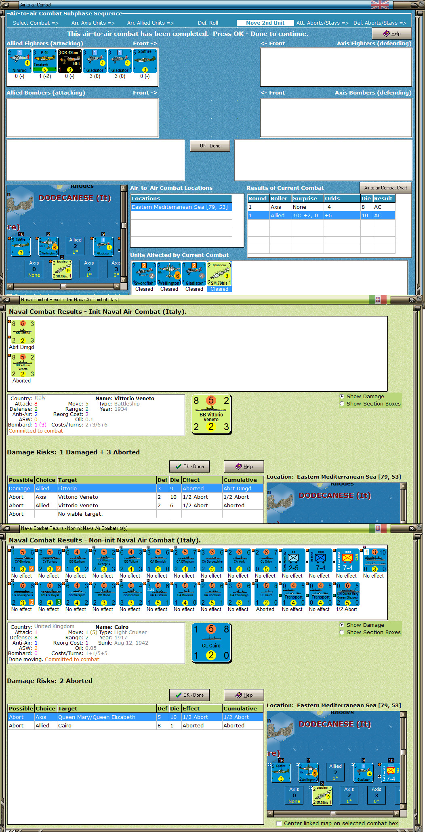The height and width of the screenshot is (832, 425).
Task: Select the BB Barham ship counter
Action: click(77, 561)
